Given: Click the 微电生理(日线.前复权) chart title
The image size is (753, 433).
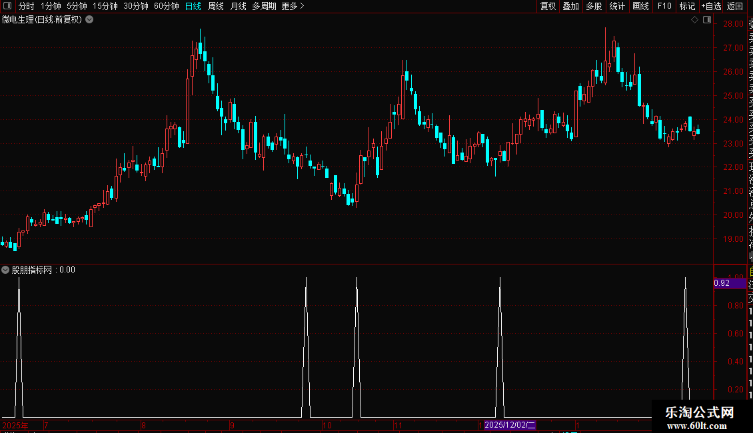Looking at the screenshot, I should click(42, 20).
